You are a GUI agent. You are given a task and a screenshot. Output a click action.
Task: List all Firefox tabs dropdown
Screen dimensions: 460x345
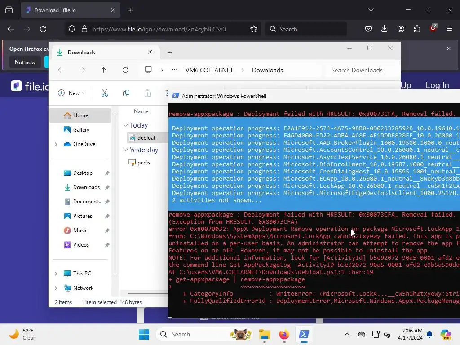[x=371, y=10]
